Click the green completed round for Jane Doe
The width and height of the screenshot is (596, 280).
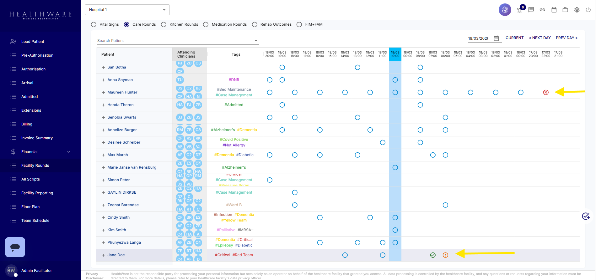[433, 255]
